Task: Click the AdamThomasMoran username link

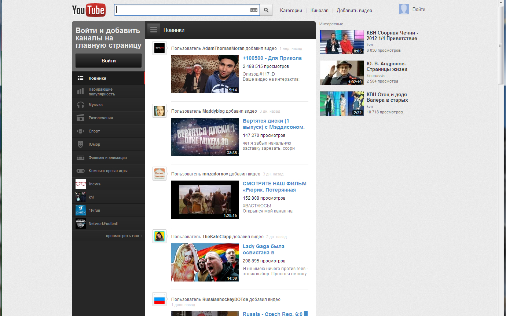Action: click(223, 48)
